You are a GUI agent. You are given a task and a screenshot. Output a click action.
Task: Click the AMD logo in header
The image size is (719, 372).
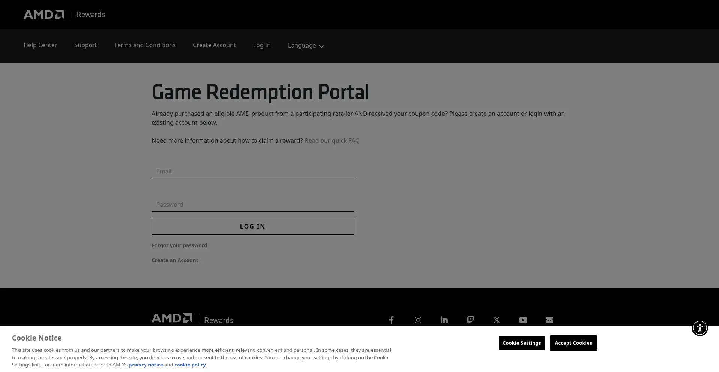[x=44, y=15]
